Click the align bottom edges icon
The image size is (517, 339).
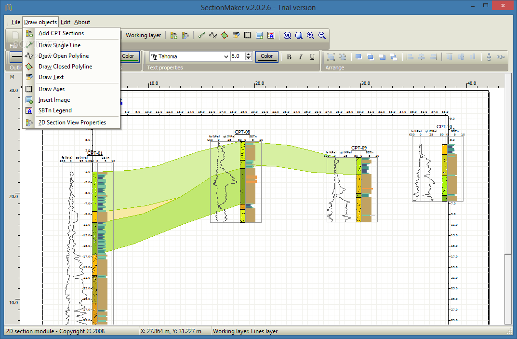click(473, 57)
